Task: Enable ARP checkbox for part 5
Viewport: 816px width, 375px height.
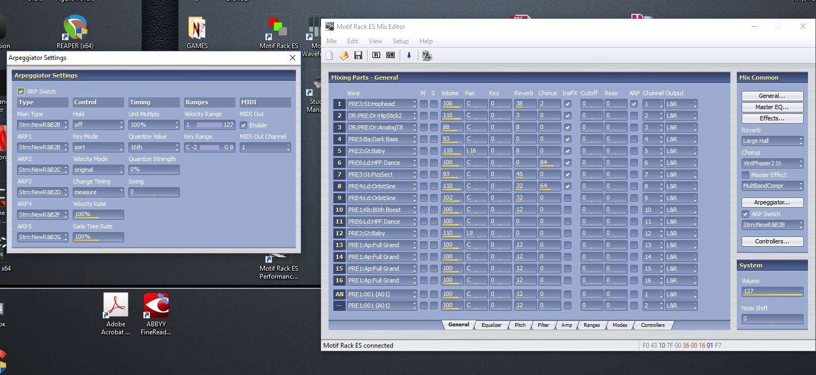Action: tap(634, 151)
